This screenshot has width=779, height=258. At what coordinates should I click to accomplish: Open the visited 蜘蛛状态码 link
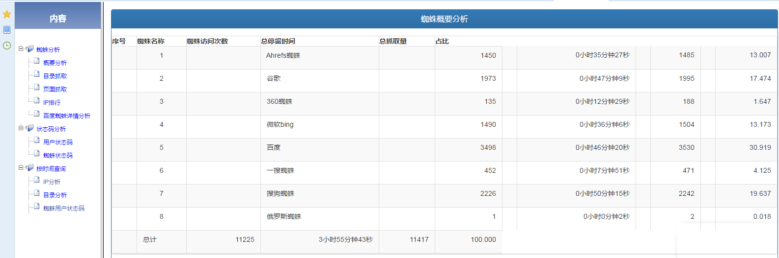58,156
